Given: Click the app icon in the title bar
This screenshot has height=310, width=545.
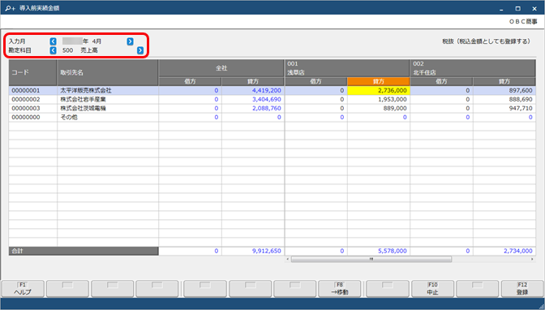Looking at the screenshot, I should [x=10, y=8].
